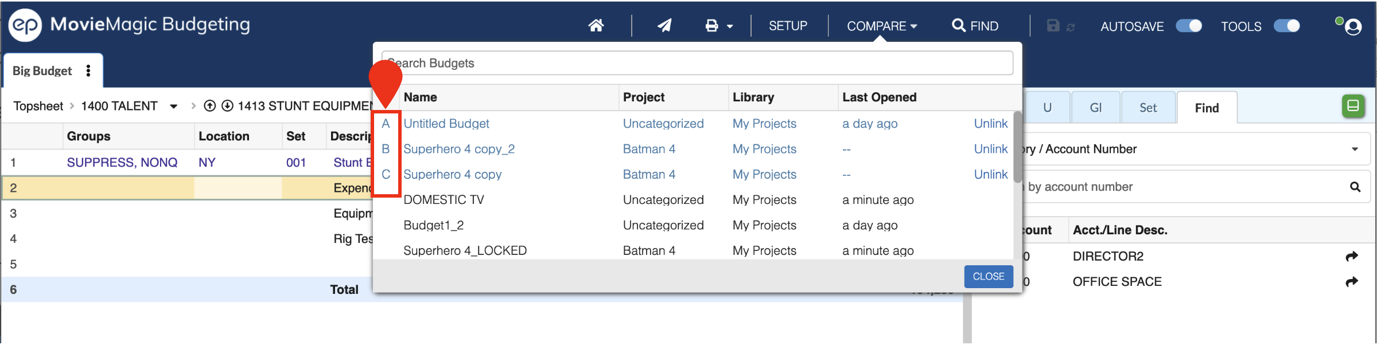1377x346 pixels.
Task: Sort by the Last Opened column header
Action: click(x=880, y=97)
